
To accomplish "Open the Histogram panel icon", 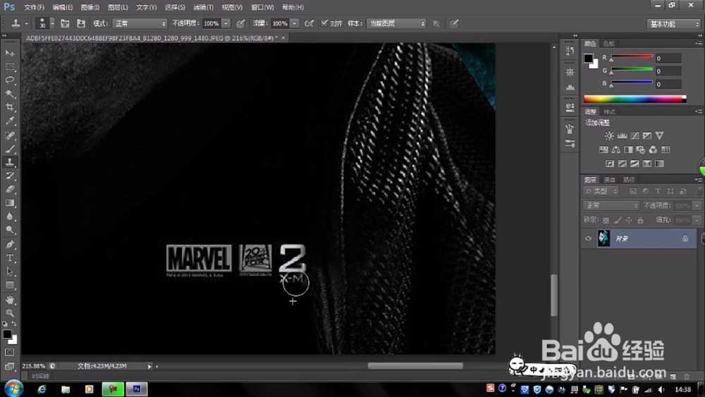I will click(x=570, y=87).
